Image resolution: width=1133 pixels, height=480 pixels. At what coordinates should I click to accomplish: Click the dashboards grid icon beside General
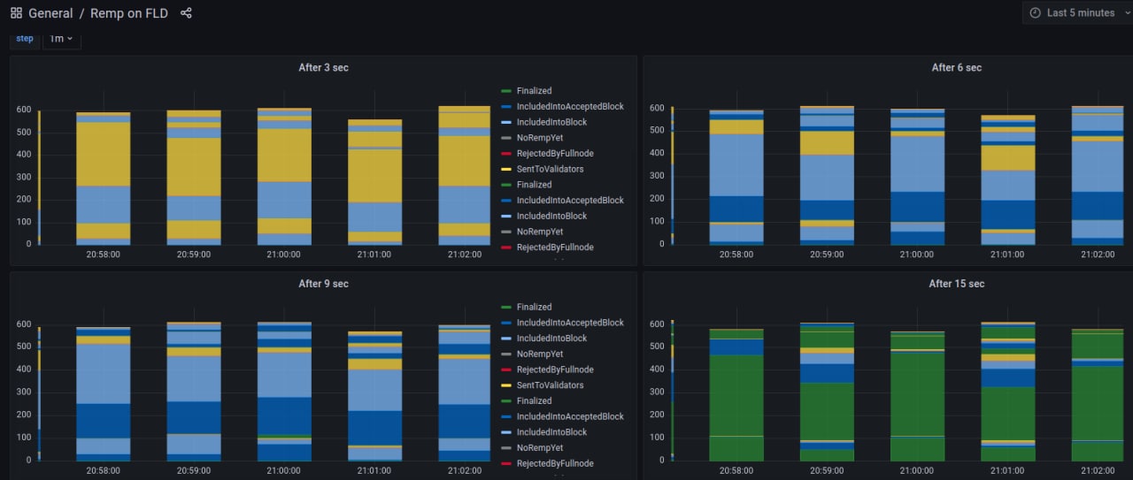pos(16,13)
